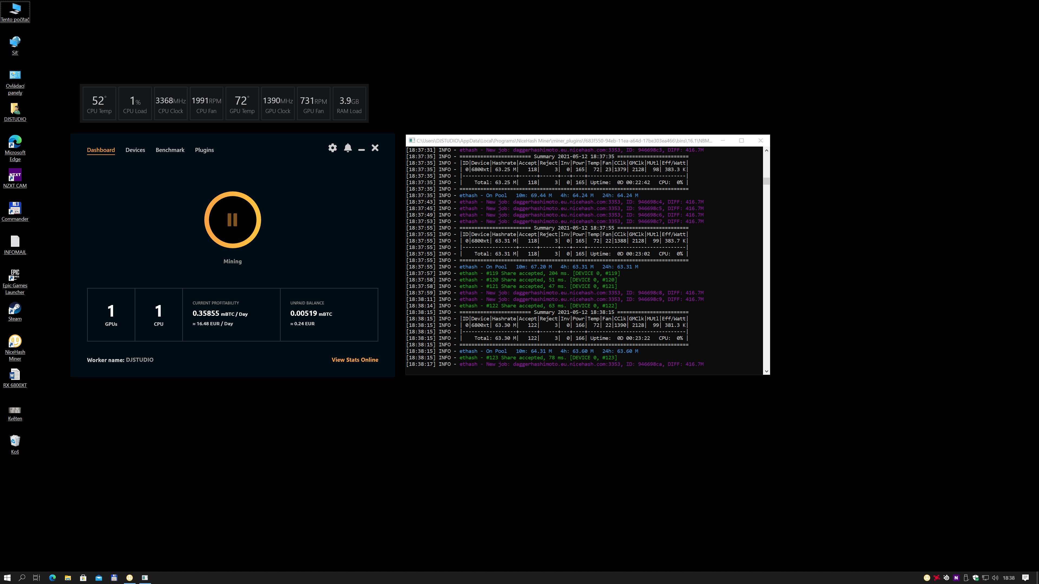Open the SteelSeries tray icon
This screenshot has width=1039, height=584.
(947, 578)
